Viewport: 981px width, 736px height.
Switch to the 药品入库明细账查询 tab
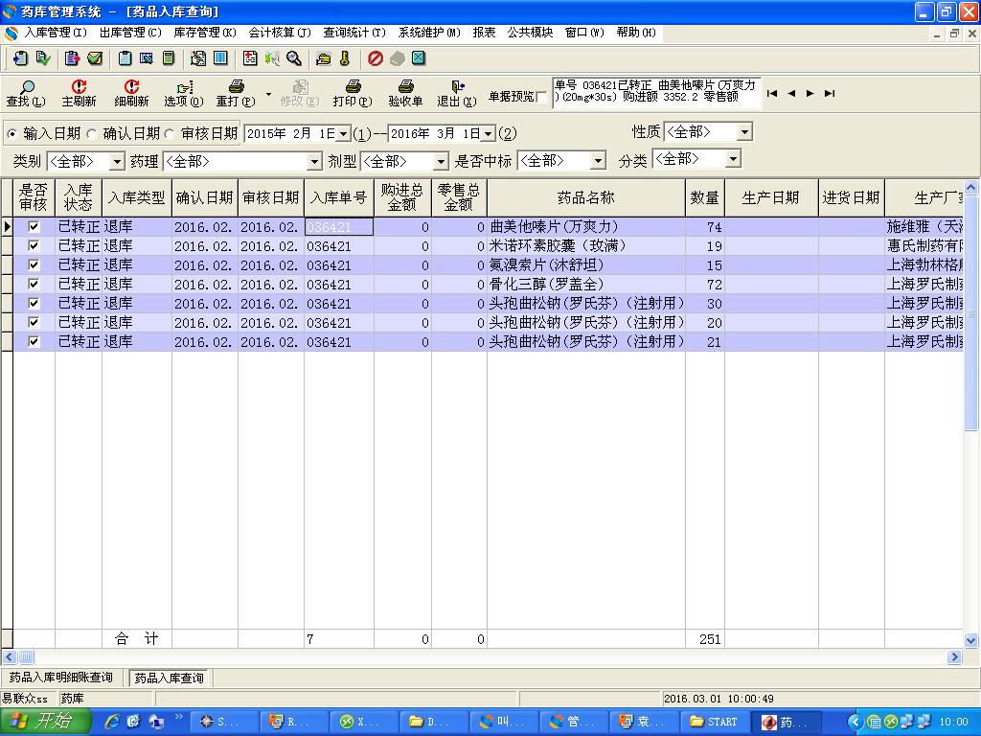pos(60,678)
